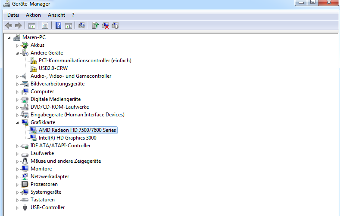Click the uninstall device red X icon
The height and width of the screenshot is (216, 340).
[105, 25]
